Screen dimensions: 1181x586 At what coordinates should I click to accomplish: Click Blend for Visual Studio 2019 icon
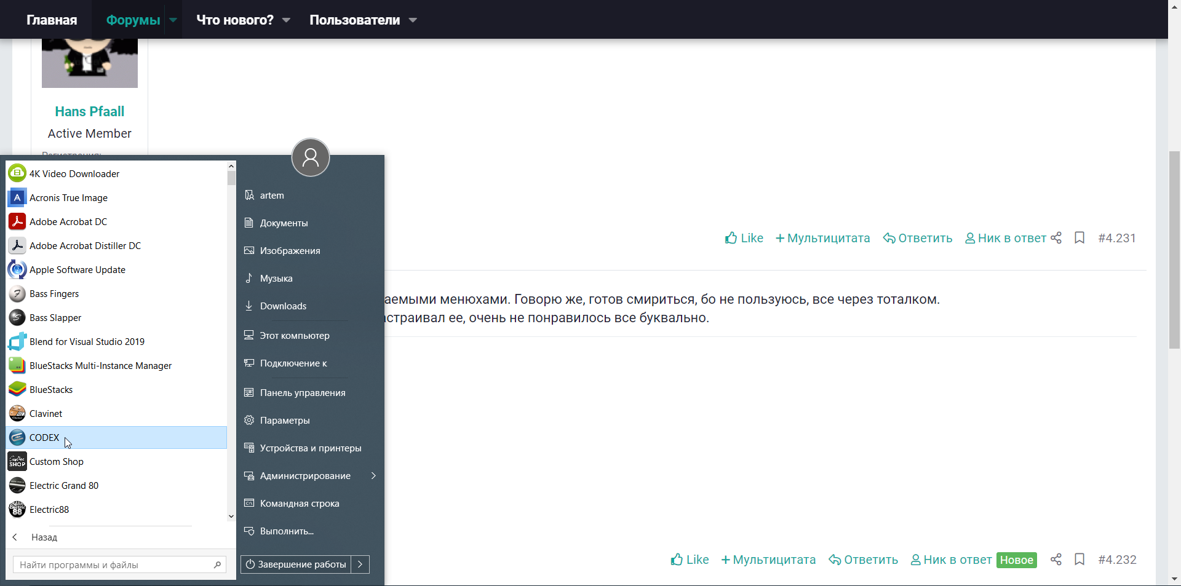coord(17,341)
